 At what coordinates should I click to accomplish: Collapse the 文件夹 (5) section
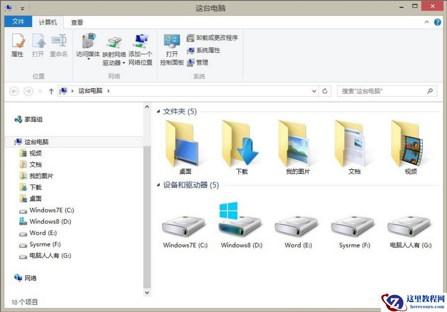(158, 111)
